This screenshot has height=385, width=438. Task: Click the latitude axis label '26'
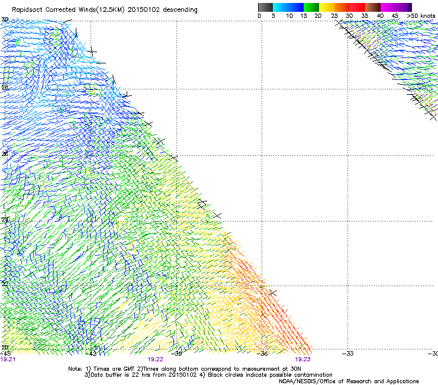[5, 154]
